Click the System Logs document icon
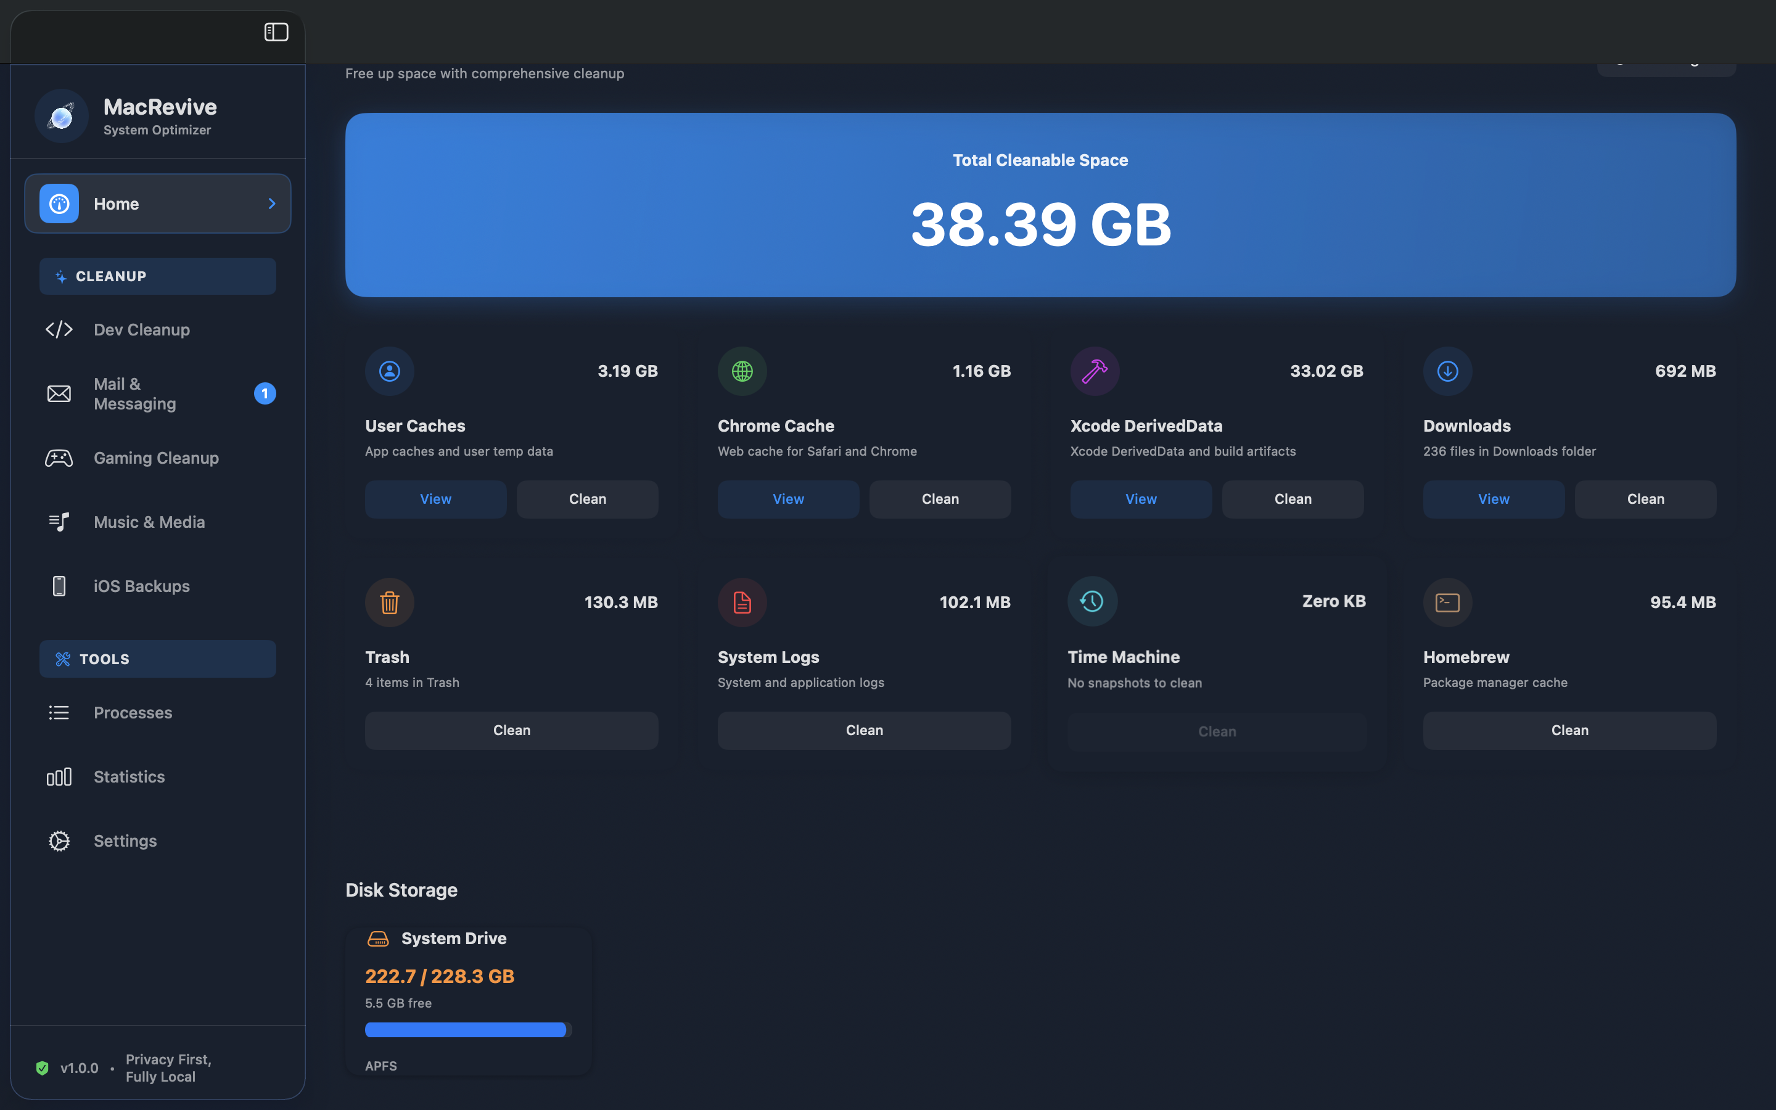1776x1110 pixels. 742,602
